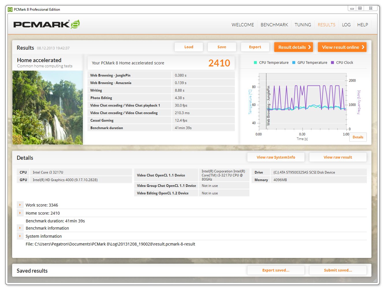Click Benchmark duration: 41min 39s detail line
Image resolution: width=383 pixels, height=290 pixels.
coord(55,221)
